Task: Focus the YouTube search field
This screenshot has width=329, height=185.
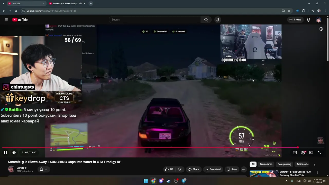Action: coord(155,20)
